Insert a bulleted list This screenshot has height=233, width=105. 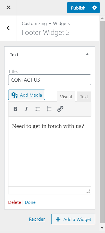point(38,109)
